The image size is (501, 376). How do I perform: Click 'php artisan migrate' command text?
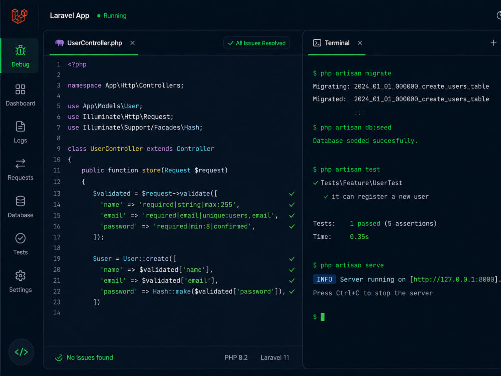tap(356, 73)
